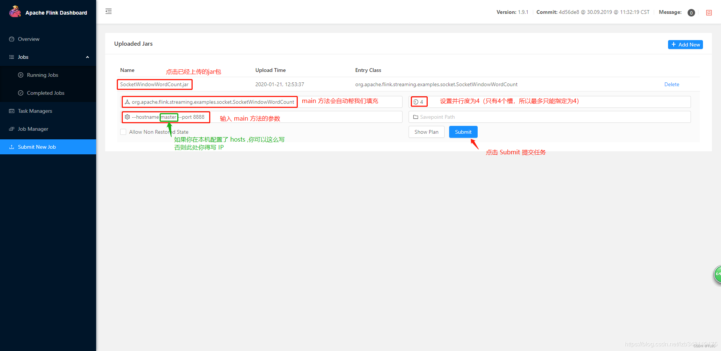
Task: Click the Running Jobs play-circle icon
Action: click(x=21, y=75)
